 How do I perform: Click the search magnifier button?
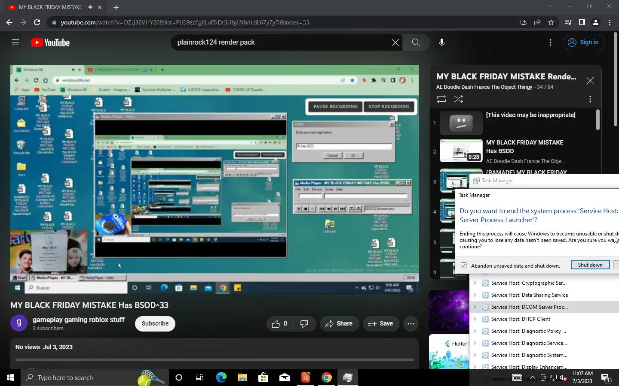point(416,42)
